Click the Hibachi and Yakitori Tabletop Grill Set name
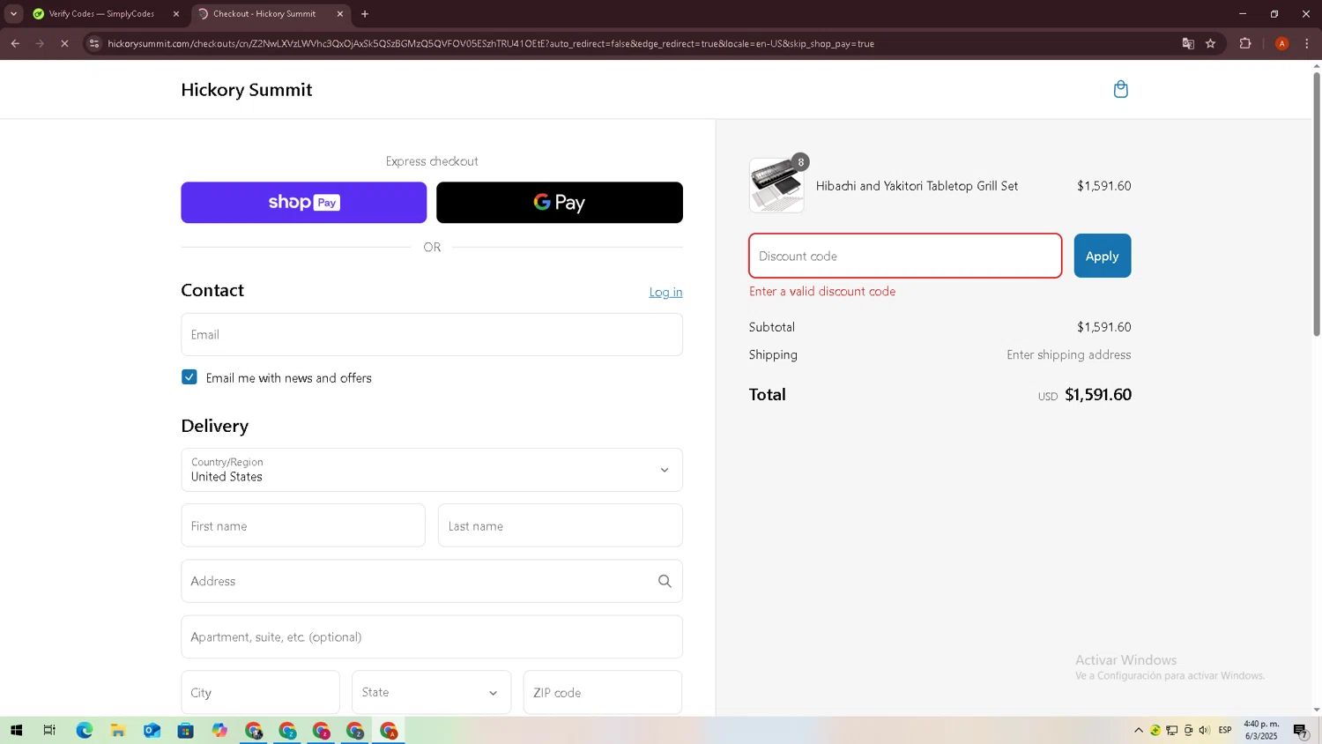Screen dimensions: 1322x744 tap(917, 186)
